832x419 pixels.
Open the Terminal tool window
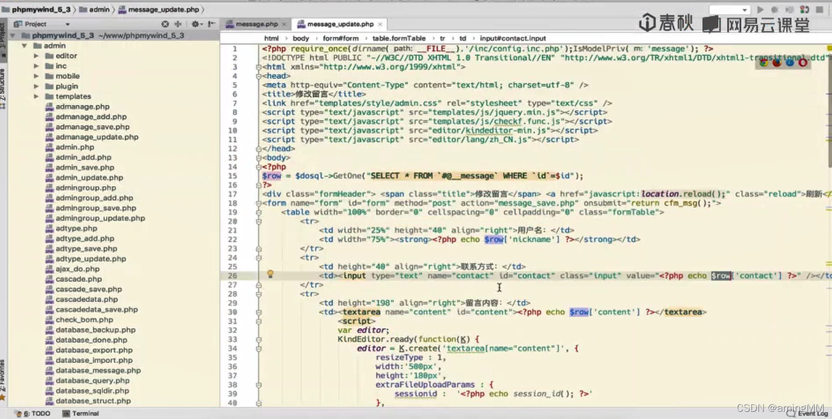click(x=81, y=413)
